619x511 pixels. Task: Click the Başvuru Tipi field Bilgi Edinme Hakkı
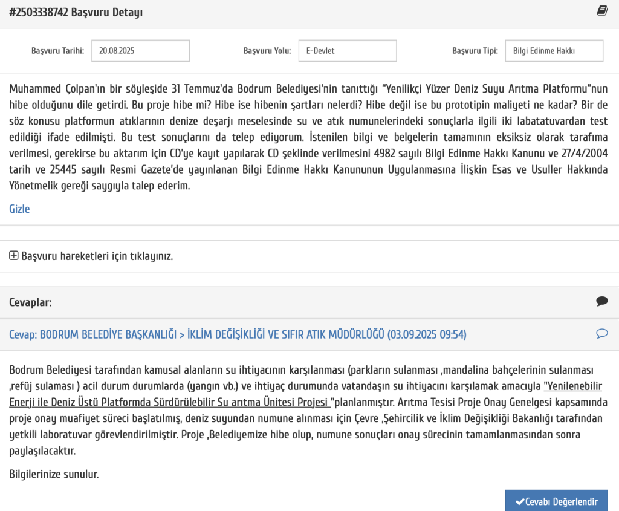click(x=554, y=51)
